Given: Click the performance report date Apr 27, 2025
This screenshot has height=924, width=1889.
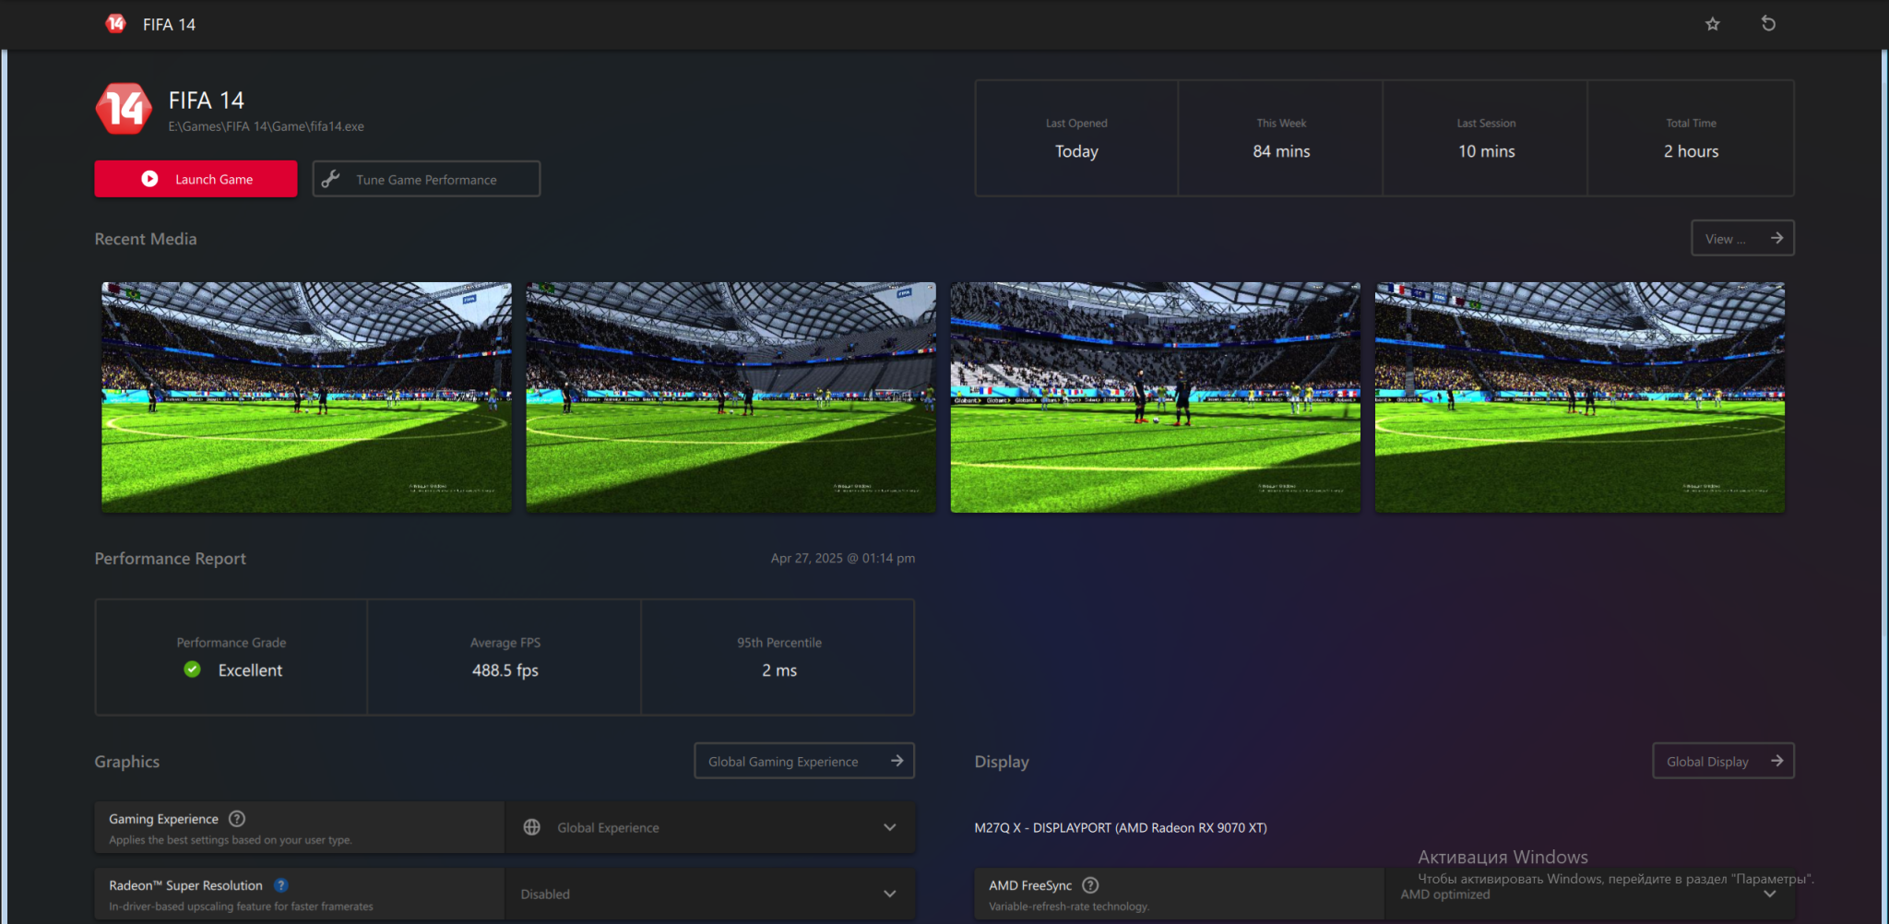Looking at the screenshot, I should coord(843,558).
